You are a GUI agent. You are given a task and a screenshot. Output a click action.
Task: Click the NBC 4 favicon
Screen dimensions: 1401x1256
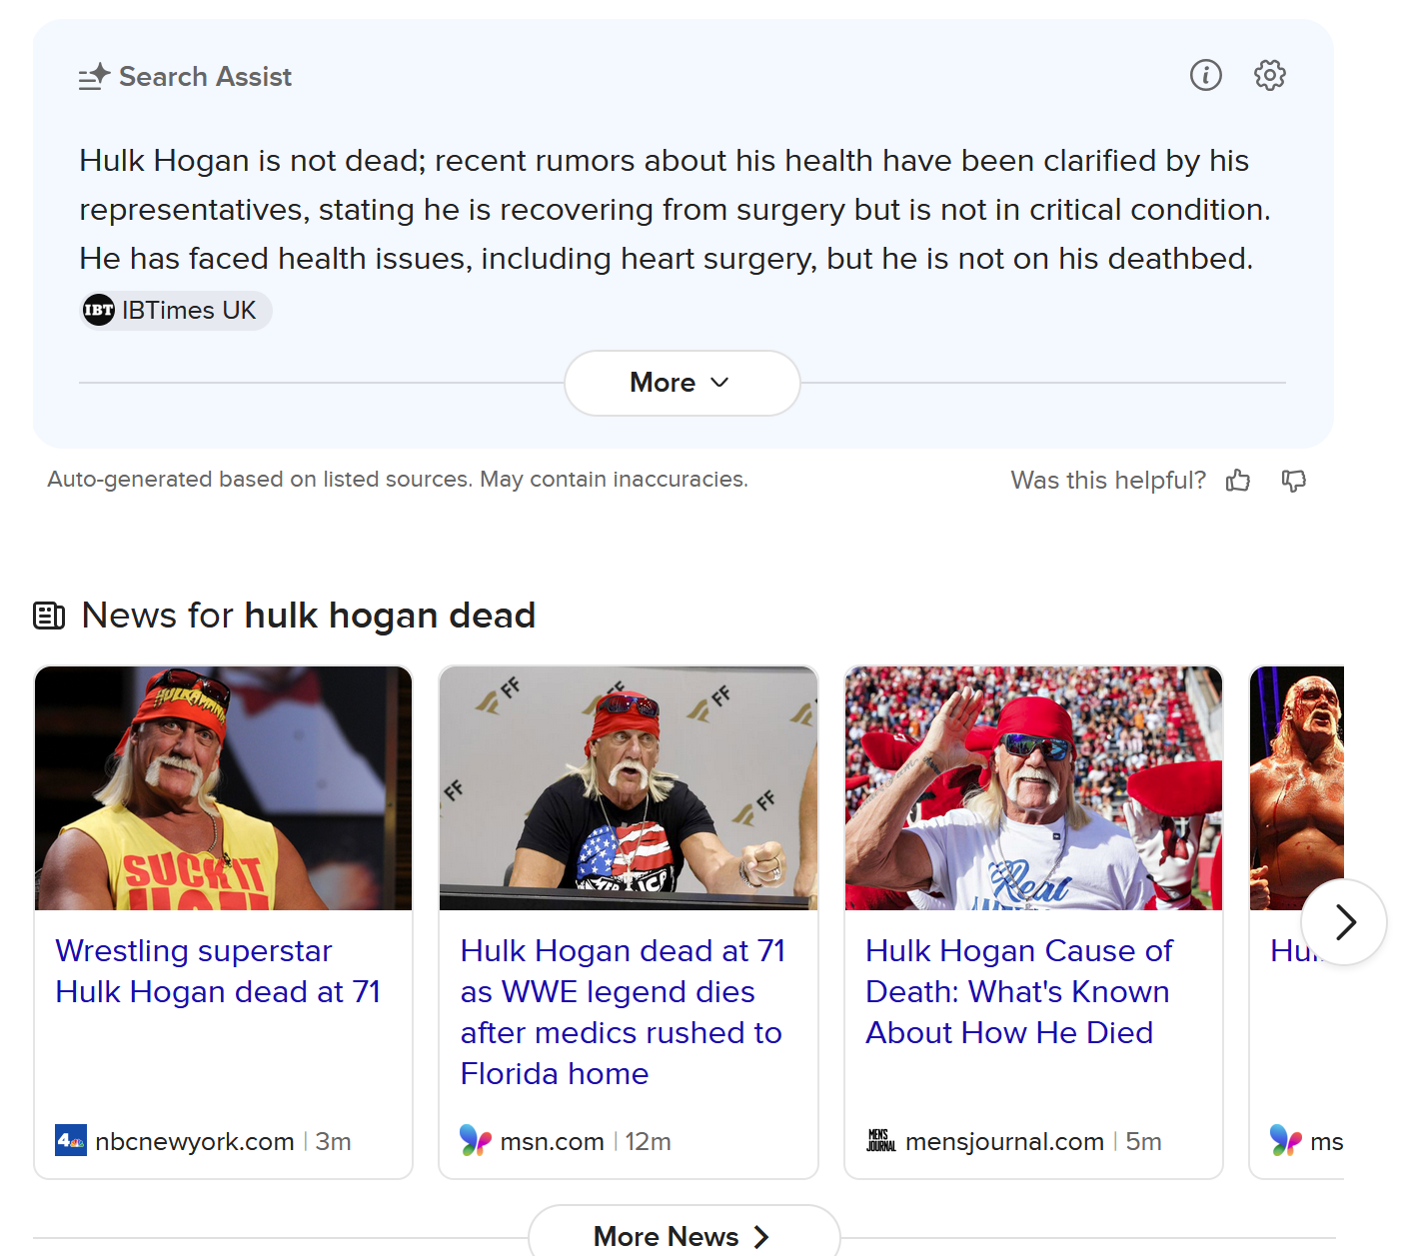pyautogui.click(x=71, y=1140)
